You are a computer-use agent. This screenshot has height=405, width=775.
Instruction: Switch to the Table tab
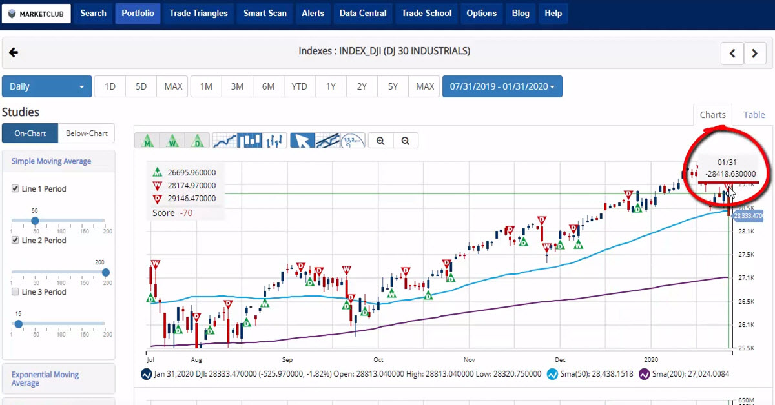pyautogui.click(x=753, y=114)
